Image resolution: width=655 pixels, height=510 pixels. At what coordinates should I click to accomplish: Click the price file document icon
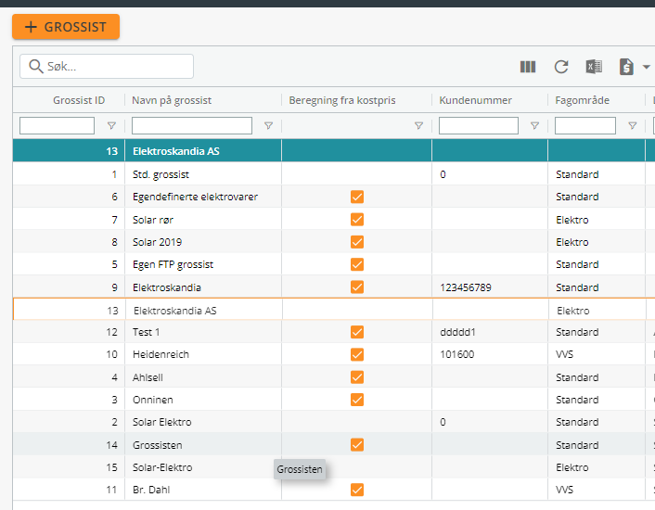click(x=626, y=67)
